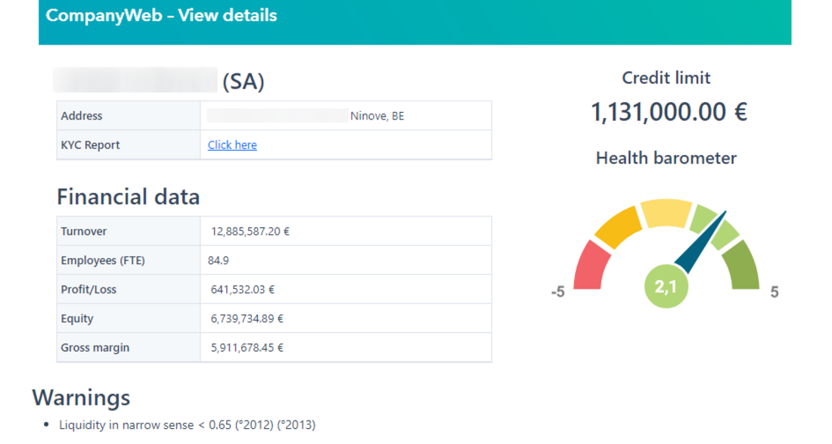Open the KYC Report 'Click here' link
This screenshot has width=832, height=444.
tap(232, 145)
